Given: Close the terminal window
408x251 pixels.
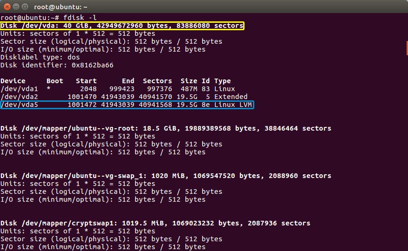Looking at the screenshot, I should (7, 6).
